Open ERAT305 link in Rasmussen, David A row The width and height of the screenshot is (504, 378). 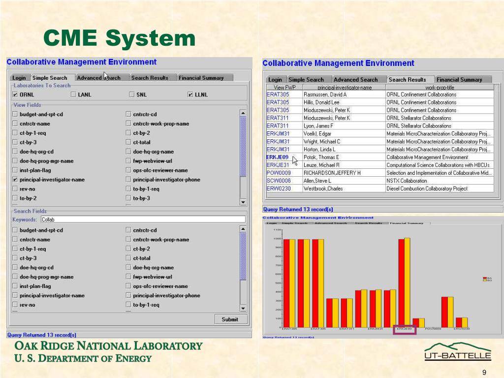click(278, 94)
